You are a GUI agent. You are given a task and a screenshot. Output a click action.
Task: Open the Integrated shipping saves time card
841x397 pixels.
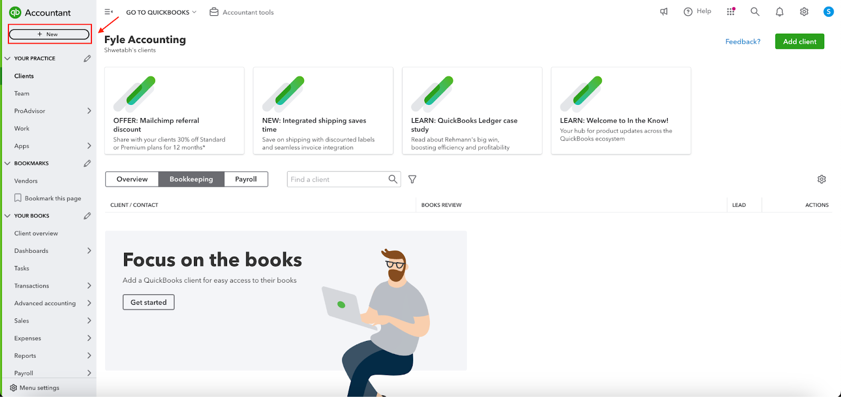pyautogui.click(x=323, y=111)
